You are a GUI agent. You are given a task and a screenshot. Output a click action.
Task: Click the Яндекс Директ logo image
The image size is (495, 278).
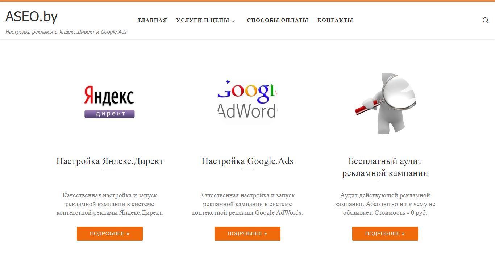click(110, 102)
